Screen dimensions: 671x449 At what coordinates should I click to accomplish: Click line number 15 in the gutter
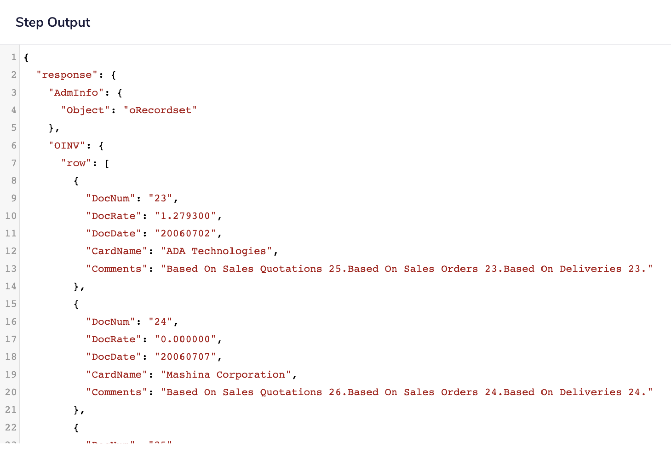tap(11, 304)
